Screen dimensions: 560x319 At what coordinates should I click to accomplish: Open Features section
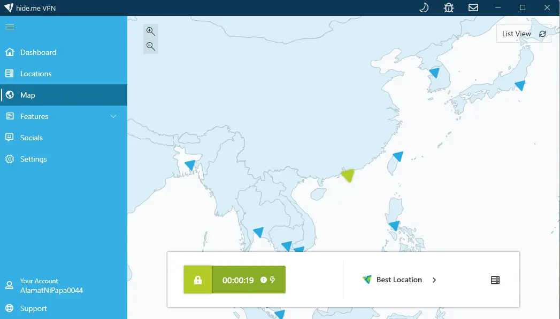[x=64, y=116]
